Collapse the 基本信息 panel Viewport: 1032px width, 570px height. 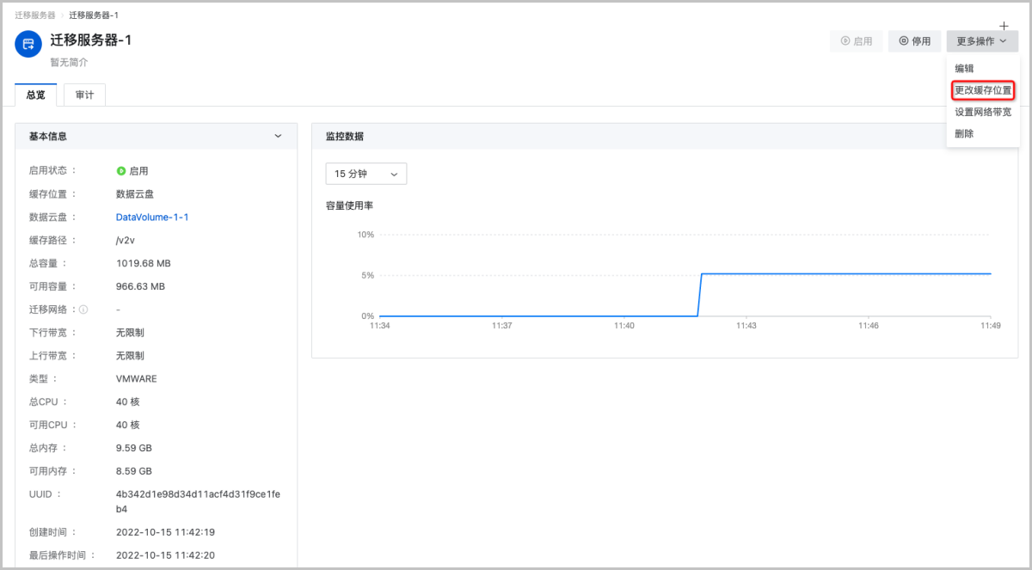pyautogui.click(x=278, y=136)
